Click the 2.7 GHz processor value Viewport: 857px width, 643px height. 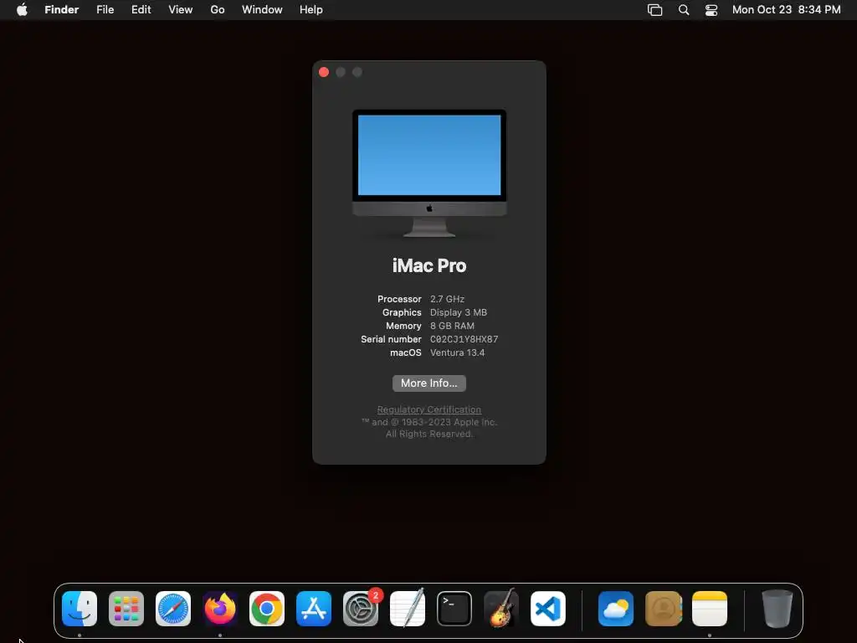(447, 299)
